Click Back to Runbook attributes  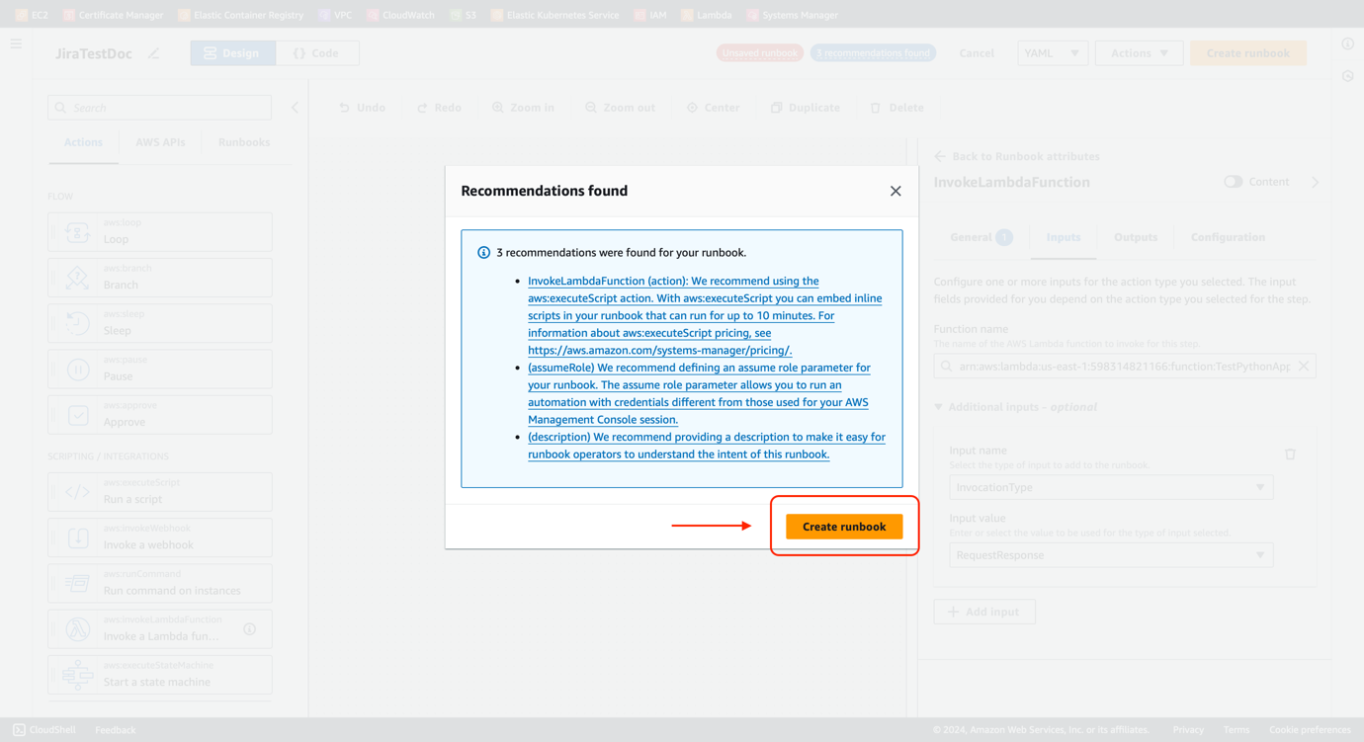pos(1016,156)
